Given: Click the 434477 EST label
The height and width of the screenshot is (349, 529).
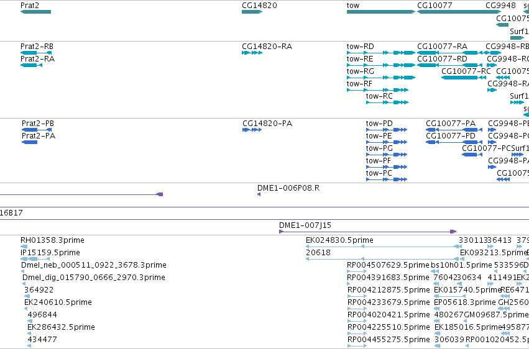Looking at the screenshot, I should click(42, 340).
